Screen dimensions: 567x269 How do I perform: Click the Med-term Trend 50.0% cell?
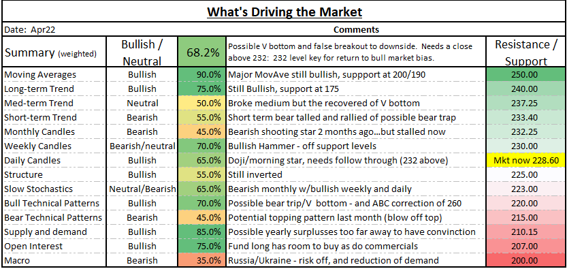tap(201, 103)
